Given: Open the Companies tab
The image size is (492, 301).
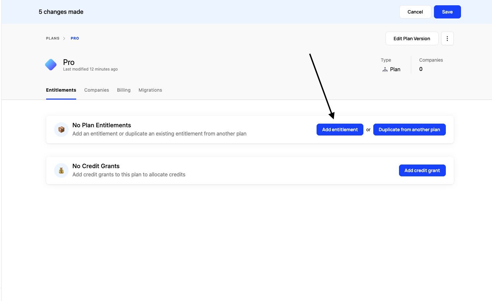Looking at the screenshot, I should pyautogui.click(x=97, y=90).
